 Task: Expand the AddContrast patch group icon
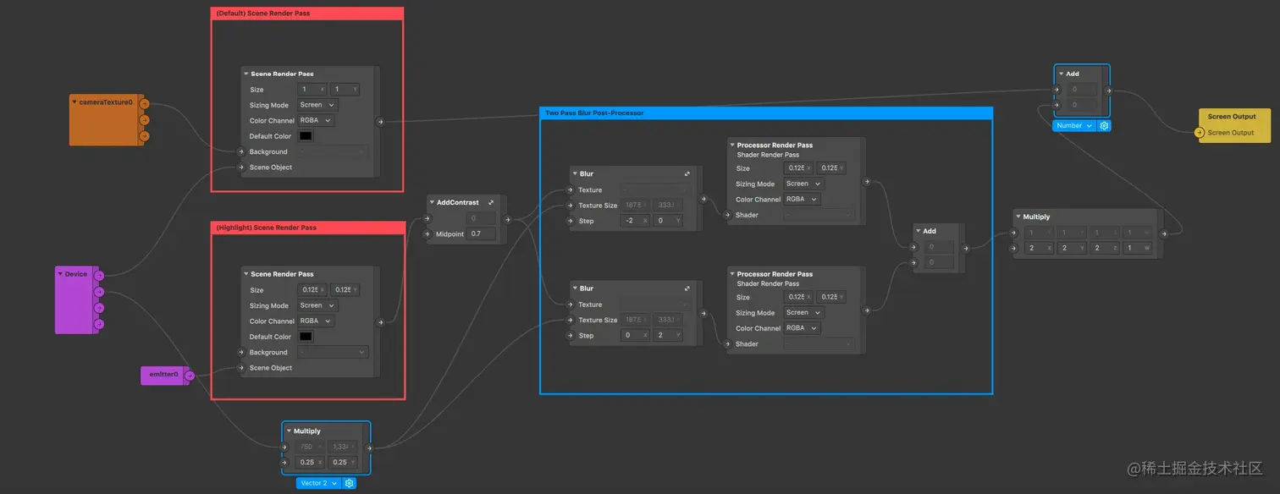[491, 202]
